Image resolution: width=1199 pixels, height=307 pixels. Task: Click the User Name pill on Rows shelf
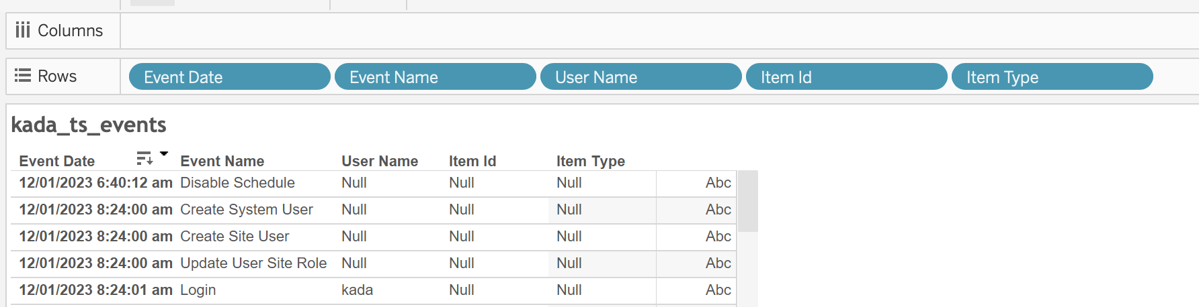(640, 77)
